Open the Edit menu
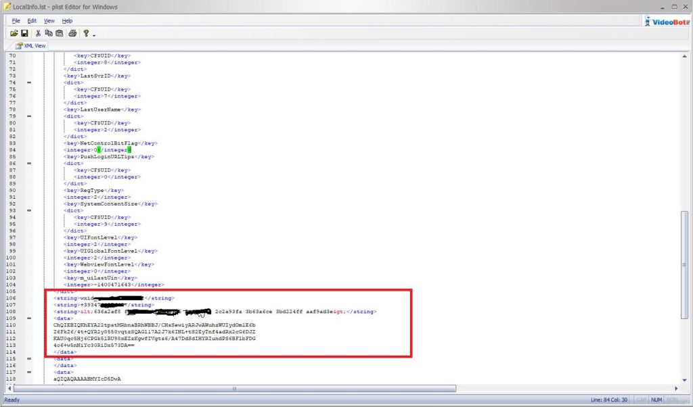Image resolution: width=693 pixels, height=407 pixels. coord(32,21)
